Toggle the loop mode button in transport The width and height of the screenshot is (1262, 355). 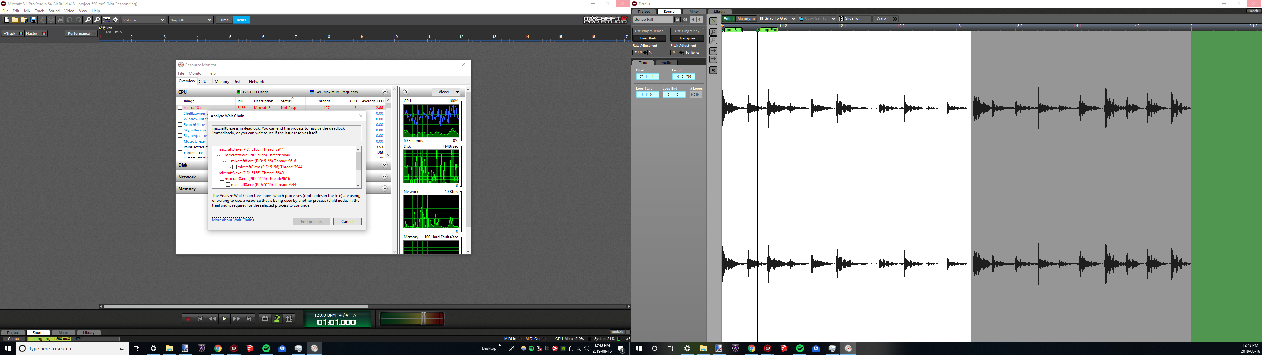tap(265, 319)
